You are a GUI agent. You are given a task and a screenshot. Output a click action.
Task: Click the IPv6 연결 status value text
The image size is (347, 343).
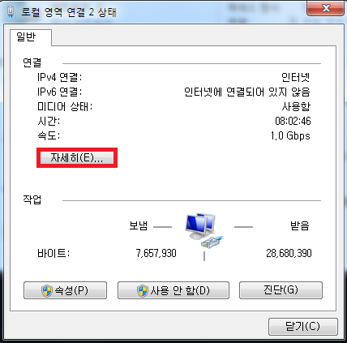coord(247,92)
